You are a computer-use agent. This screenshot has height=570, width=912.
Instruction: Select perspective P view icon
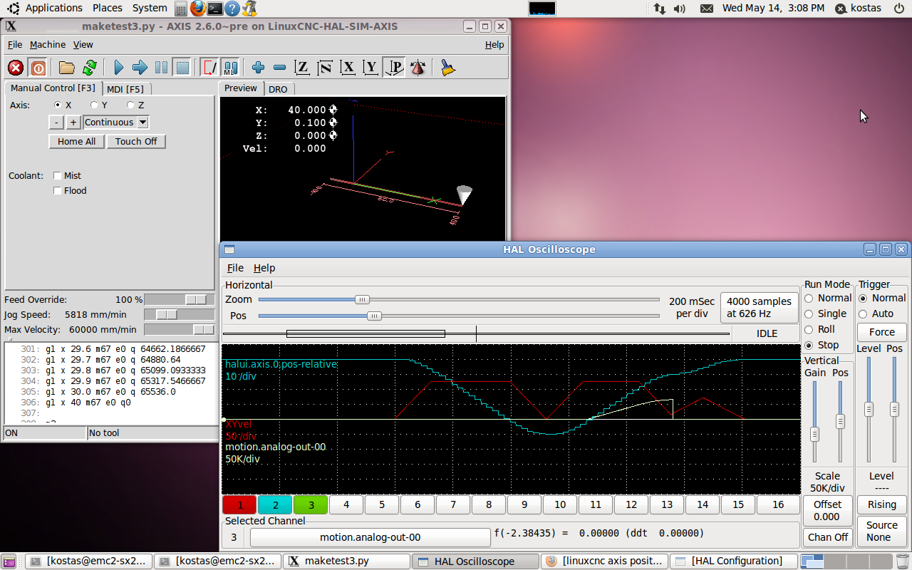(394, 68)
